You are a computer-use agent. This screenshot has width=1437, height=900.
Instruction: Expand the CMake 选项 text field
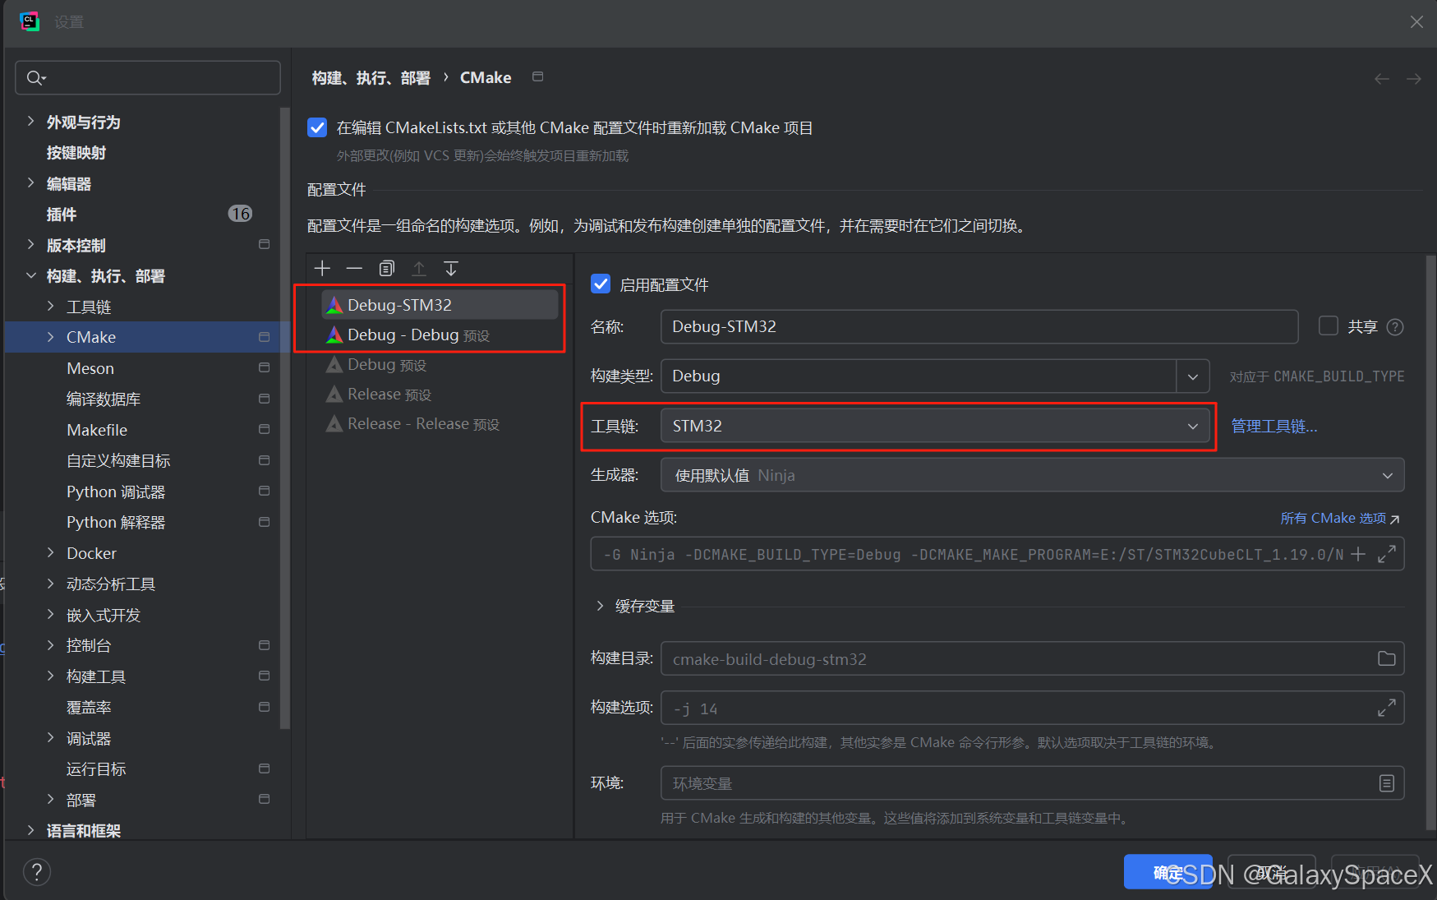point(1387,554)
